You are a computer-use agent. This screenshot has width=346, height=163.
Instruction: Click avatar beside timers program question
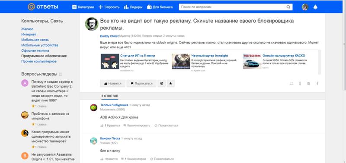pyautogui.click(x=25, y=133)
